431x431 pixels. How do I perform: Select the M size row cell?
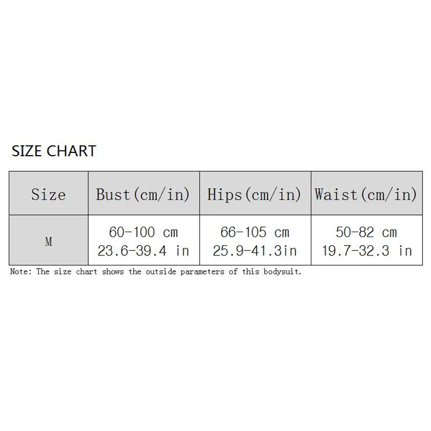click(48, 242)
